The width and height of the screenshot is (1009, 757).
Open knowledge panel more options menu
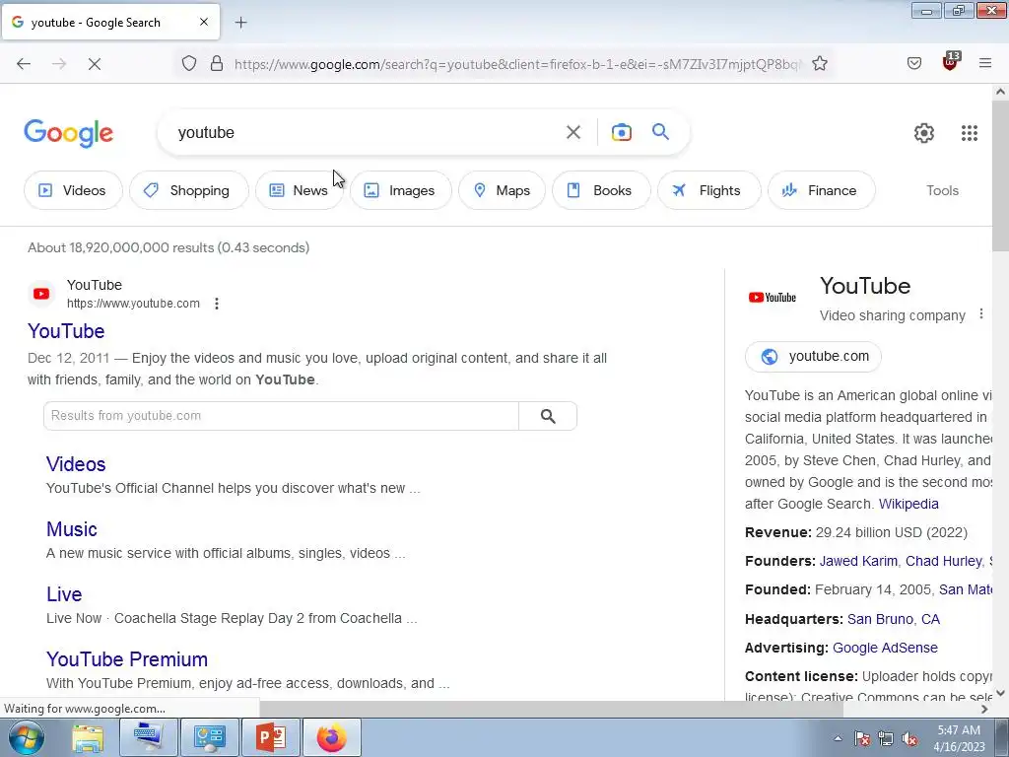980,314
